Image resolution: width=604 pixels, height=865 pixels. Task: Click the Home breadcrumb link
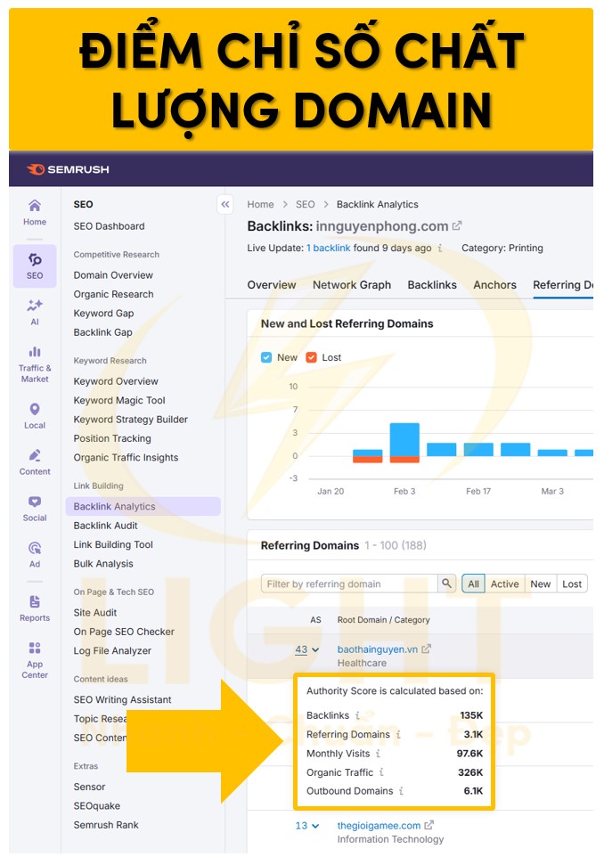[260, 205]
